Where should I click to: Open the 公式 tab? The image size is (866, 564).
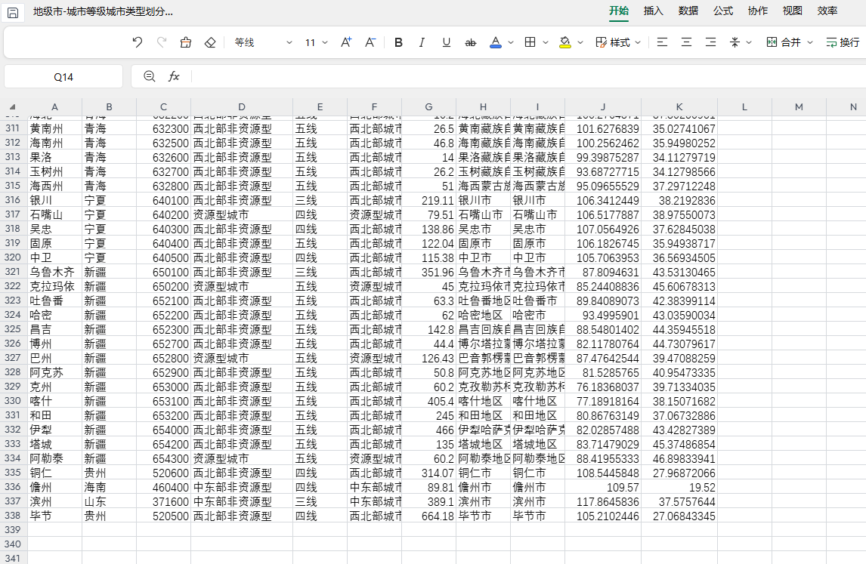click(723, 11)
